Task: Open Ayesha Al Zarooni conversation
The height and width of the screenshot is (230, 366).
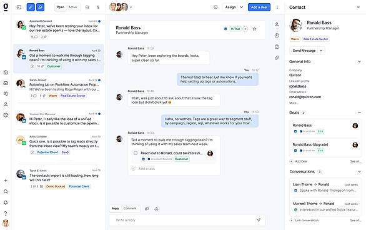Action: 59,29
